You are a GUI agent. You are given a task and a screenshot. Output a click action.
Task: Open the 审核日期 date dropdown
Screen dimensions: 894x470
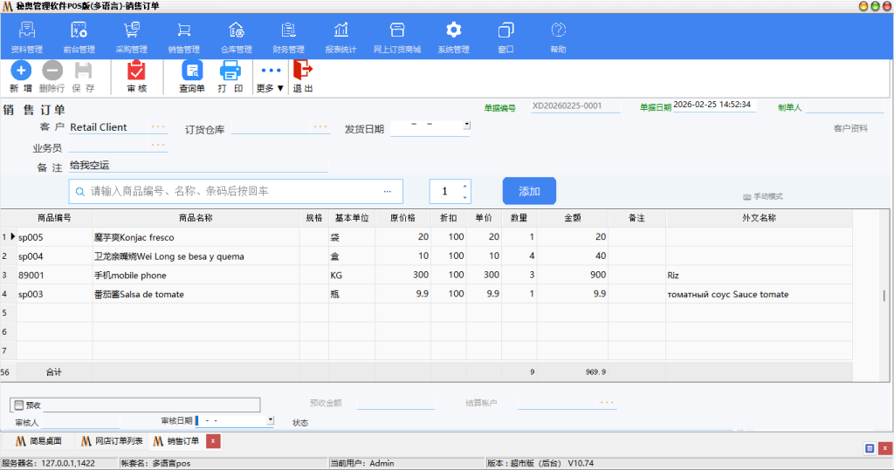tap(271, 419)
